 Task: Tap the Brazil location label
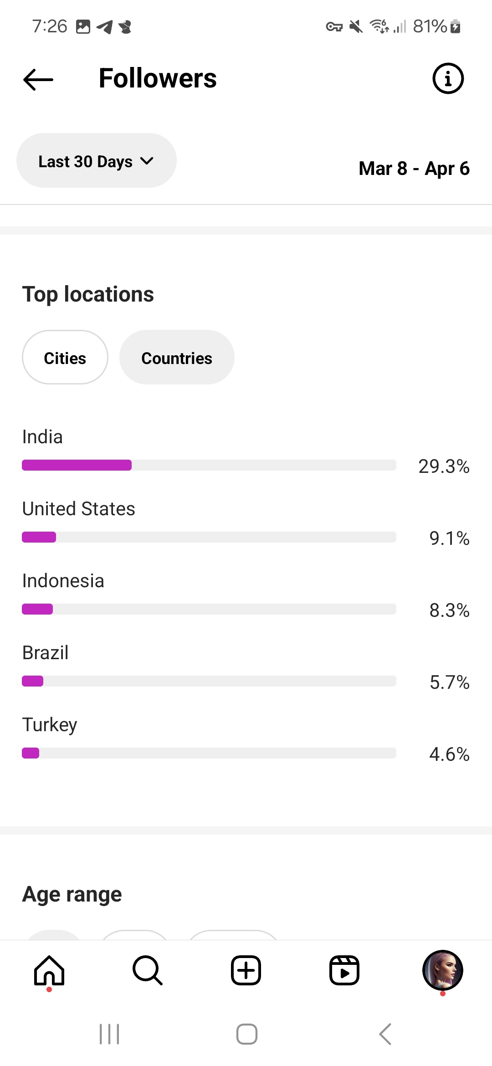pyautogui.click(x=46, y=653)
